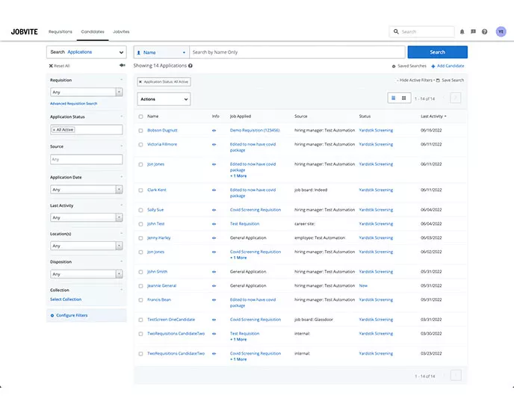Open the Requisition filter dropdown
The image size is (514, 410).
(86, 92)
